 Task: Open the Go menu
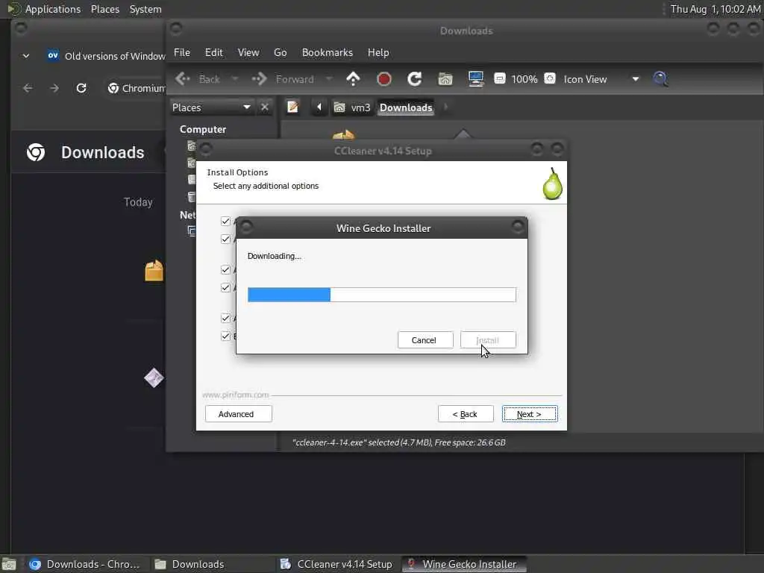click(x=281, y=53)
